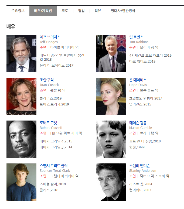Open the 조안 쿠삭 actor link
The width and height of the screenshot is (184, 209).
47,80
